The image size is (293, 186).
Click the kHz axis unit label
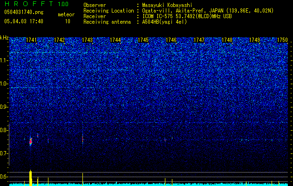pos(4,38)
